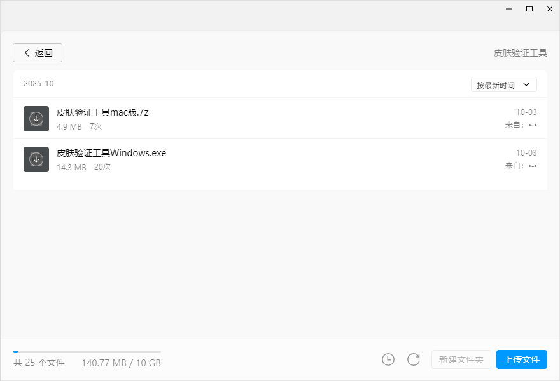Click the 140.77 MB / 10 GB storage text
560x381 pixels.
(x=121, y=363)
